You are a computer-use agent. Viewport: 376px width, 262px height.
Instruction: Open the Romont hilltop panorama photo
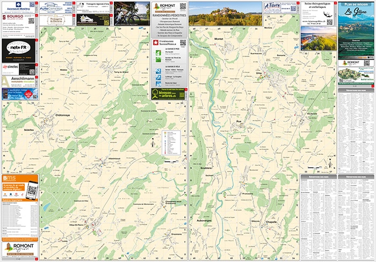pyautogui.click(x=225, y=13)
